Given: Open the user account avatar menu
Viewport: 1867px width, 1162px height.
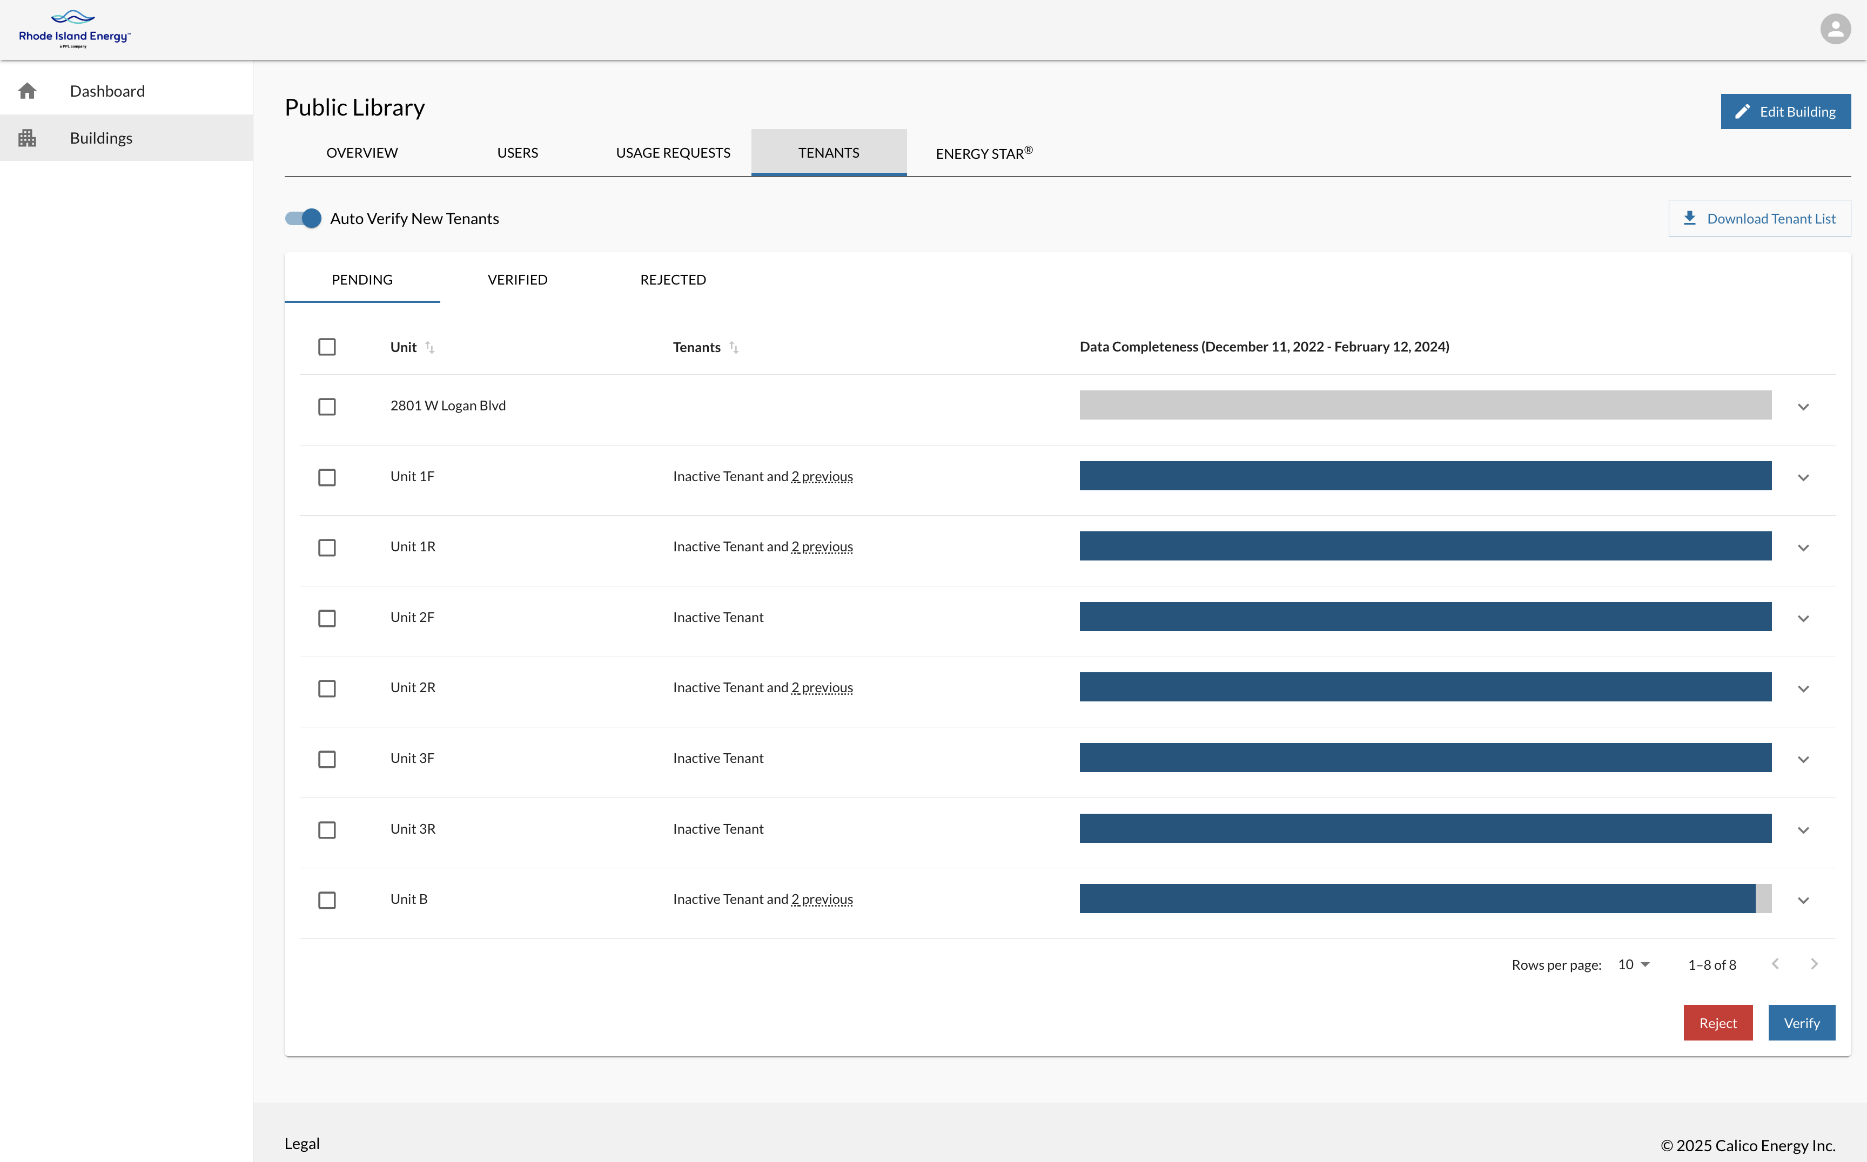Looking at the screenshot, I should pyautogui.click(x=1835, y=29).
